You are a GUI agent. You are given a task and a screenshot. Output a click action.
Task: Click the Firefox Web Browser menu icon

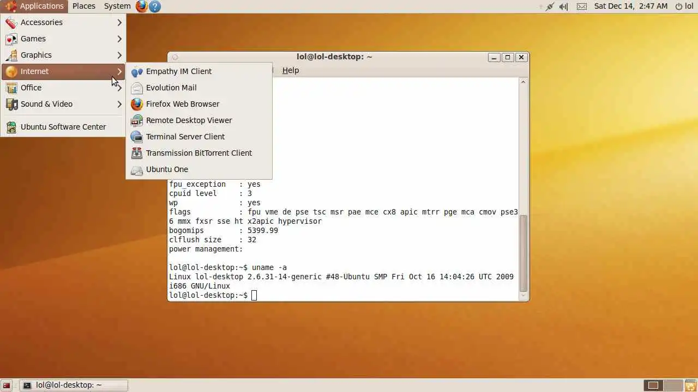[x=137, y=104]
